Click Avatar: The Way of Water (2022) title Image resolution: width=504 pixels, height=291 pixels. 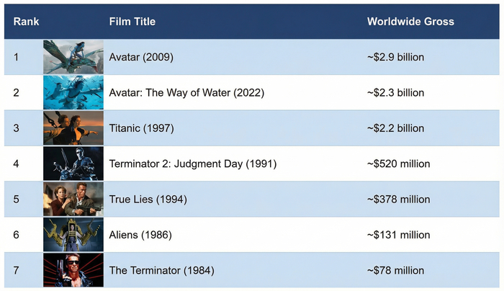186,93
